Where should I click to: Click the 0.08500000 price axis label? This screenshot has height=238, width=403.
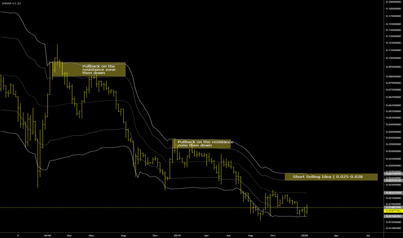[393, 77]
